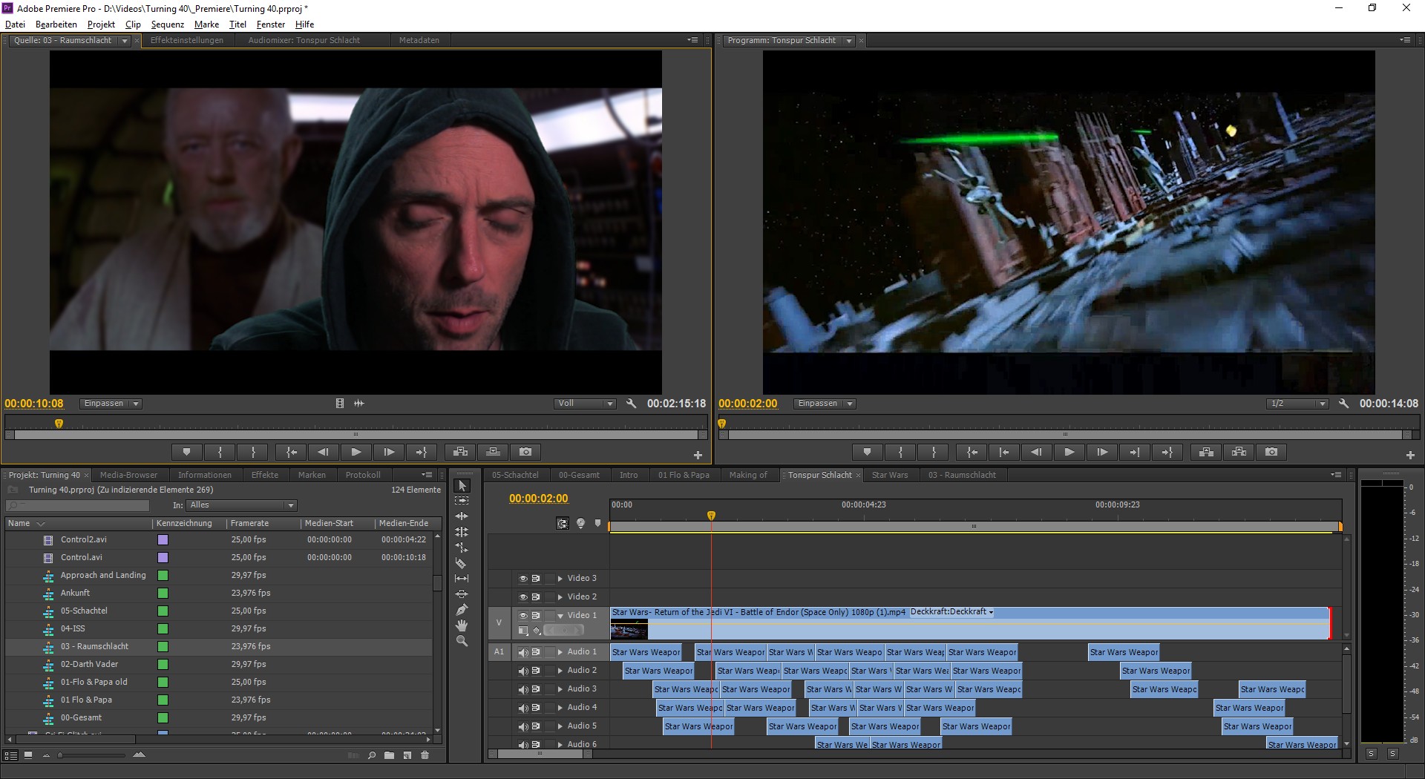
Task: Click Insert button in Source monitor
Action: coord(460,452)
